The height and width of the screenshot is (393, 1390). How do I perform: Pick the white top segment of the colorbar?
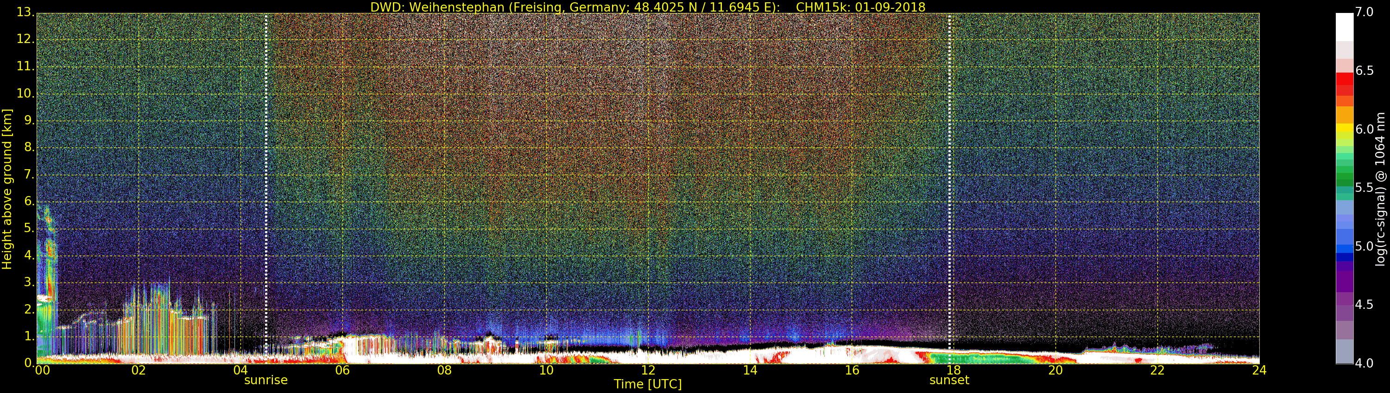click(x=1344, y=27)
